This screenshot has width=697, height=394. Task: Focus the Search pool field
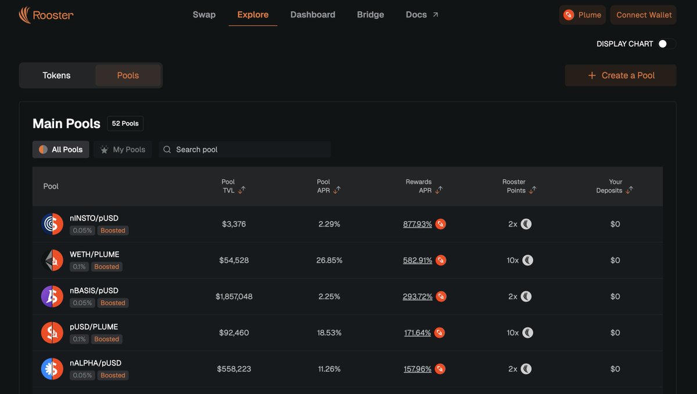tap(245, 150)
